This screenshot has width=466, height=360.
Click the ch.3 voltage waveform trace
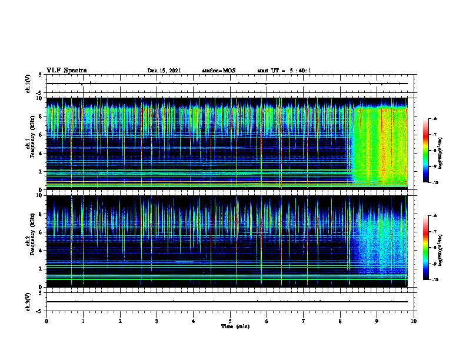tap(227, 302)
